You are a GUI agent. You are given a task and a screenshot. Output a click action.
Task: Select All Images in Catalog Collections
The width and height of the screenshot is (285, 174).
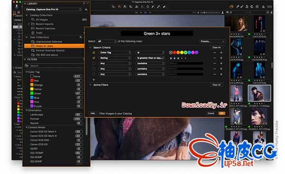(x=42, y=19)
